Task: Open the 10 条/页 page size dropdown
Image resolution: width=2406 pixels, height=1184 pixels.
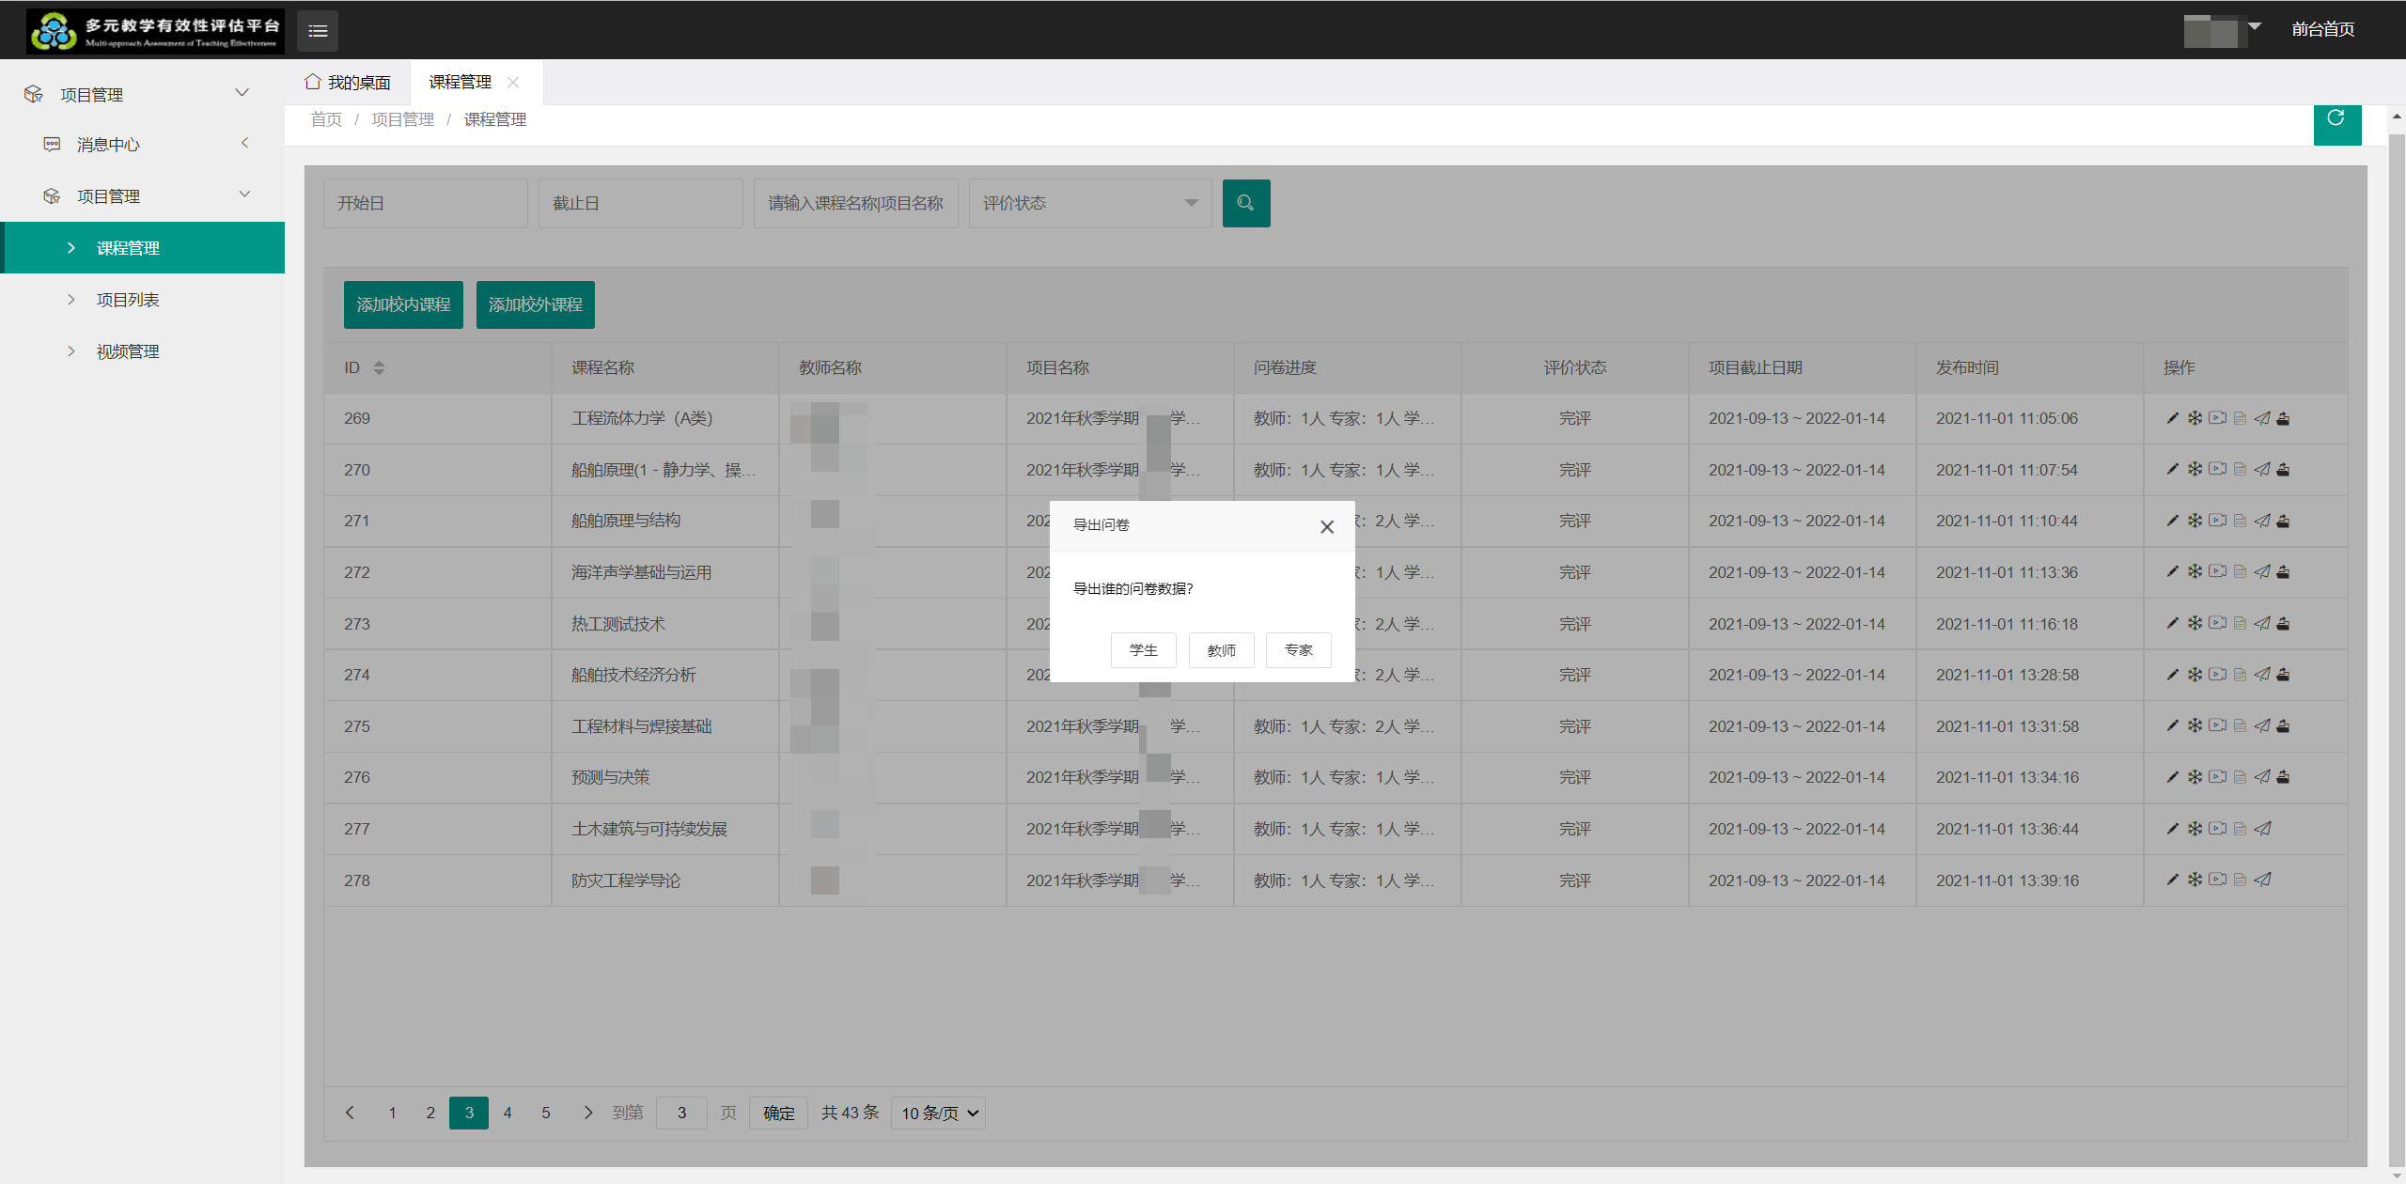Action: point(938,1113)
